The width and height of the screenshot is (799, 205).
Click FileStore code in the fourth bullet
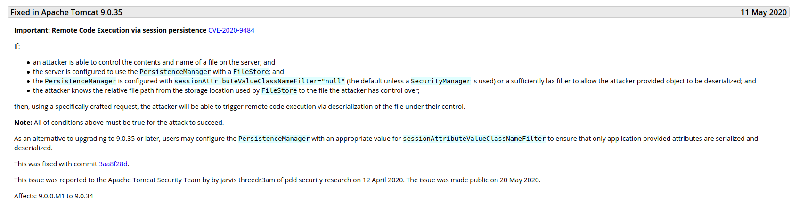[279, 90]
